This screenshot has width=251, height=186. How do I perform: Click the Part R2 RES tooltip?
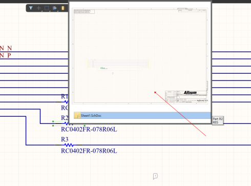218,120
